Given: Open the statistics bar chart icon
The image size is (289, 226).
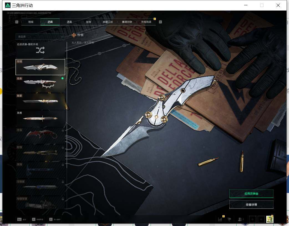Looking at the screenshot, I should click(220, 219).
